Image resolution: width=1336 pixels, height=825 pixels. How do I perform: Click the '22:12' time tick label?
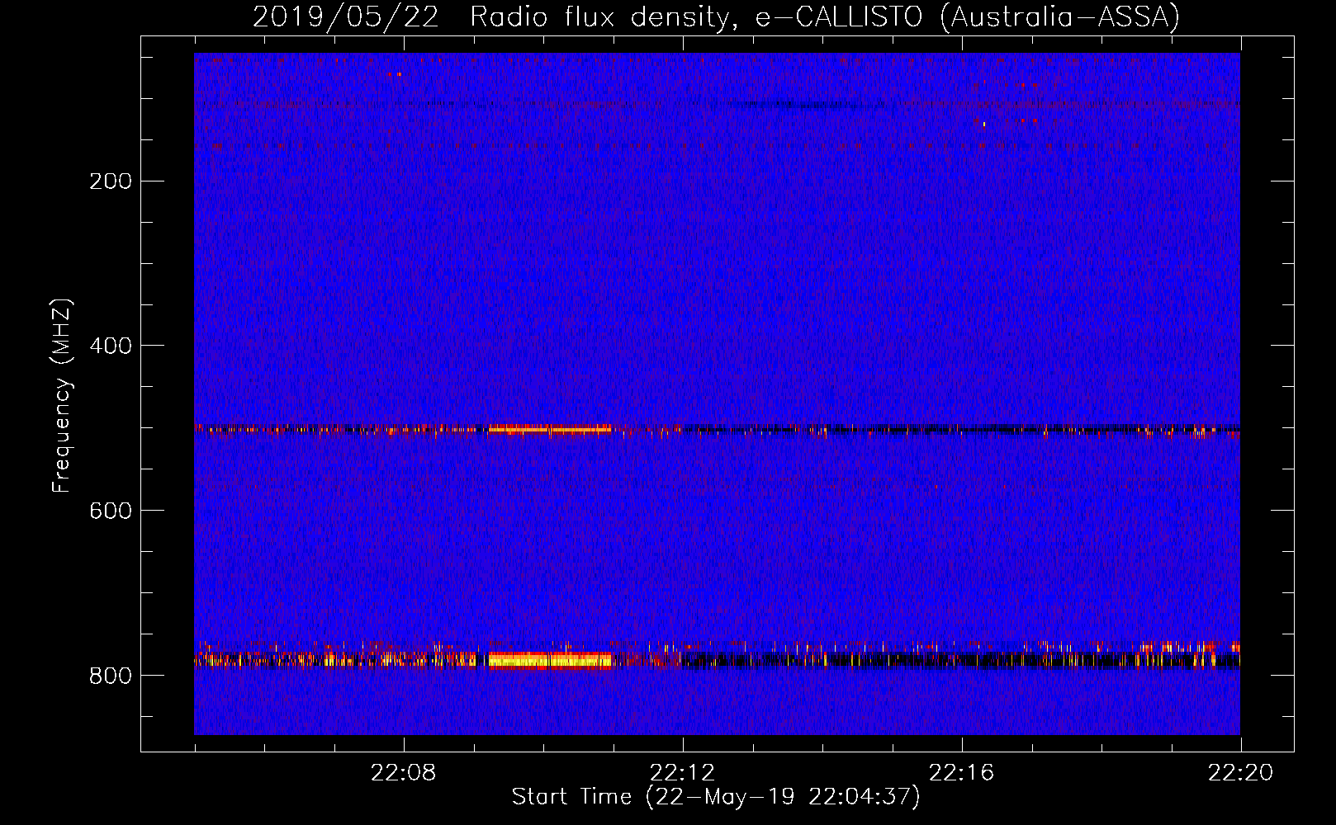(x=683, y=773)
